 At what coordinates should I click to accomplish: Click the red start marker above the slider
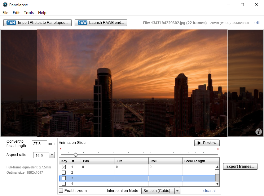(60, 149)
